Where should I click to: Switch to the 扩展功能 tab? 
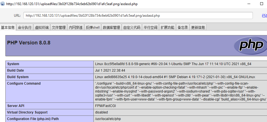[167, 27]
